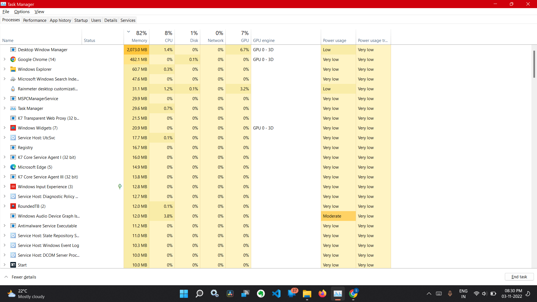Open the Options menu
Viewport: 537px width, 302px height.
click(22, 12)
